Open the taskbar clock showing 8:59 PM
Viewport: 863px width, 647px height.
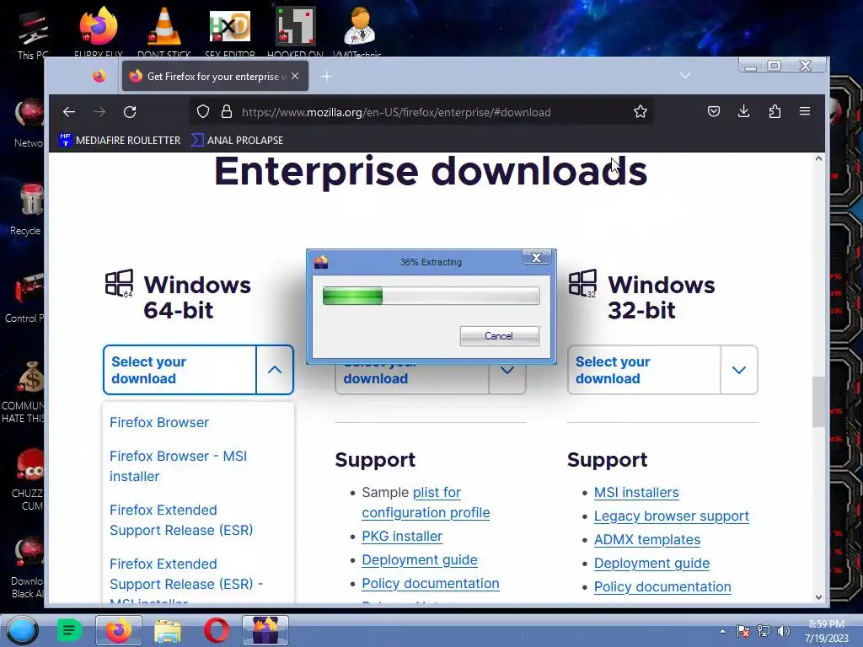tap(826, 631)
